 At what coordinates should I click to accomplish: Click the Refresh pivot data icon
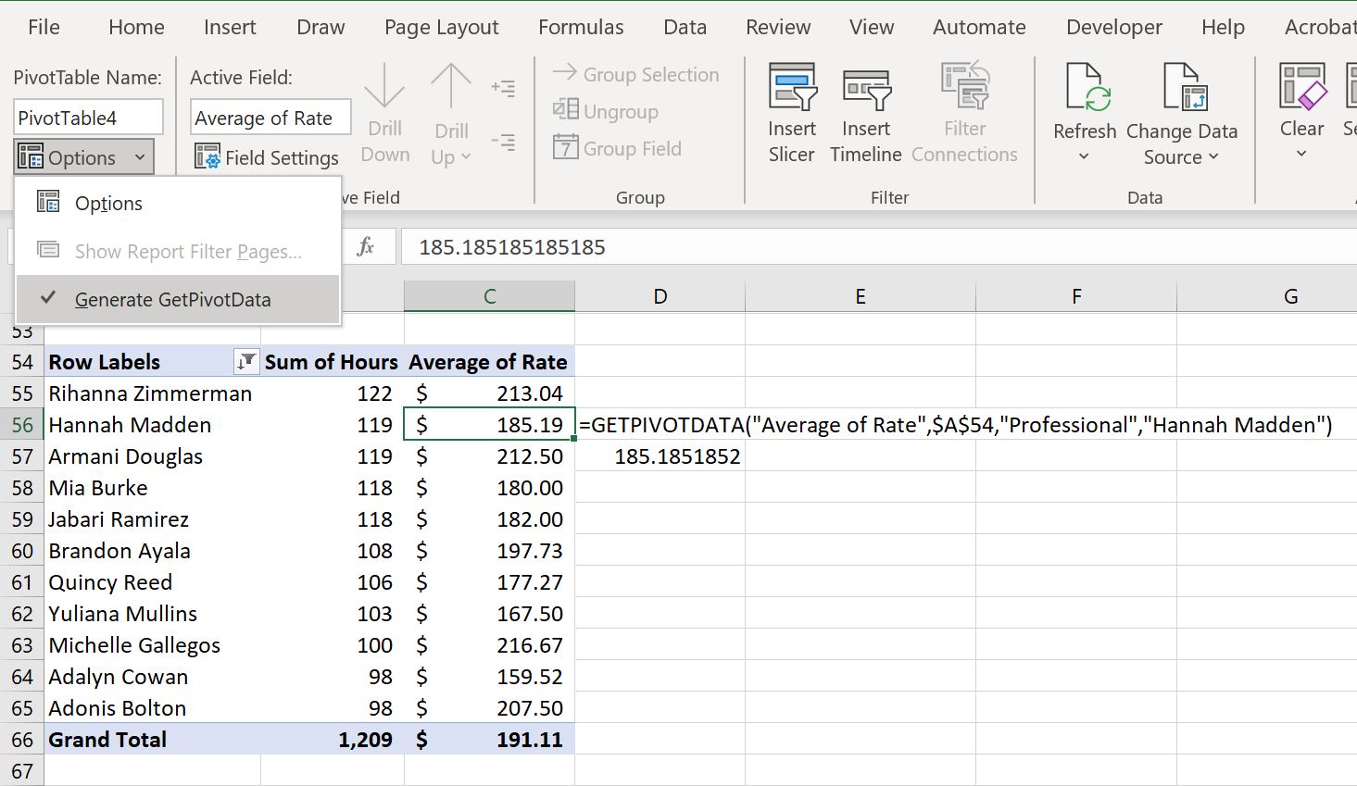(1084, 89)
